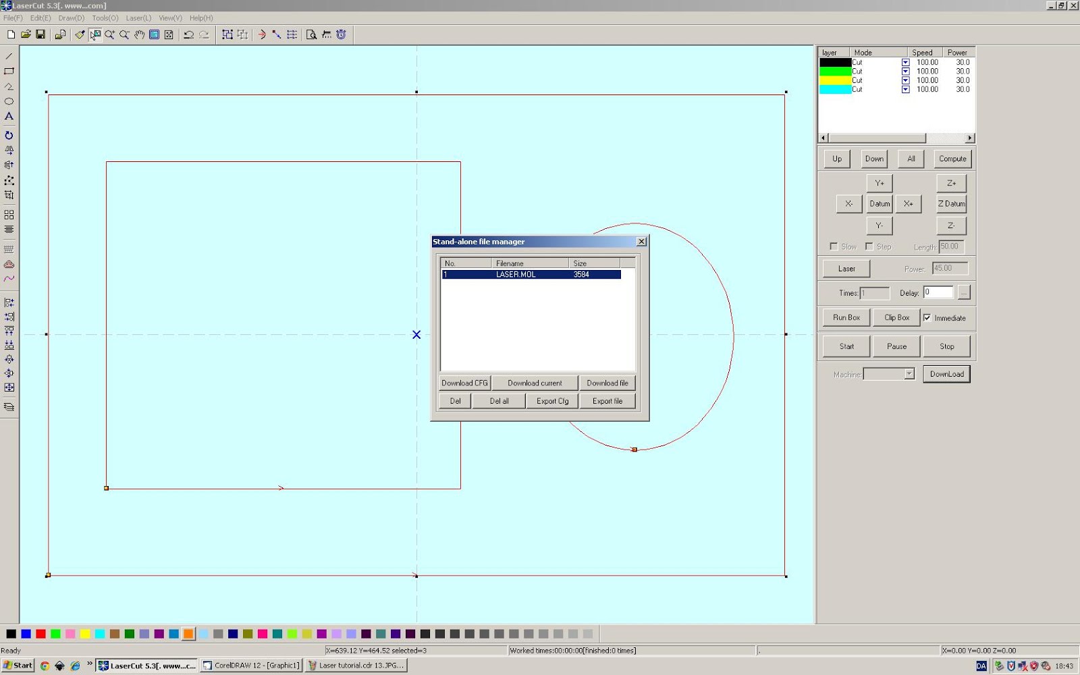
Task: Select the Ellipse drawing tool
Action: tap(9, 101)
